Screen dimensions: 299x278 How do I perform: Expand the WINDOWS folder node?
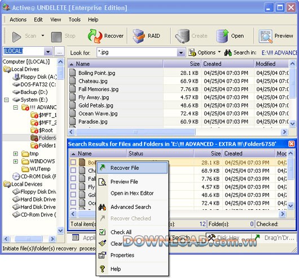(x=15, y=162)
